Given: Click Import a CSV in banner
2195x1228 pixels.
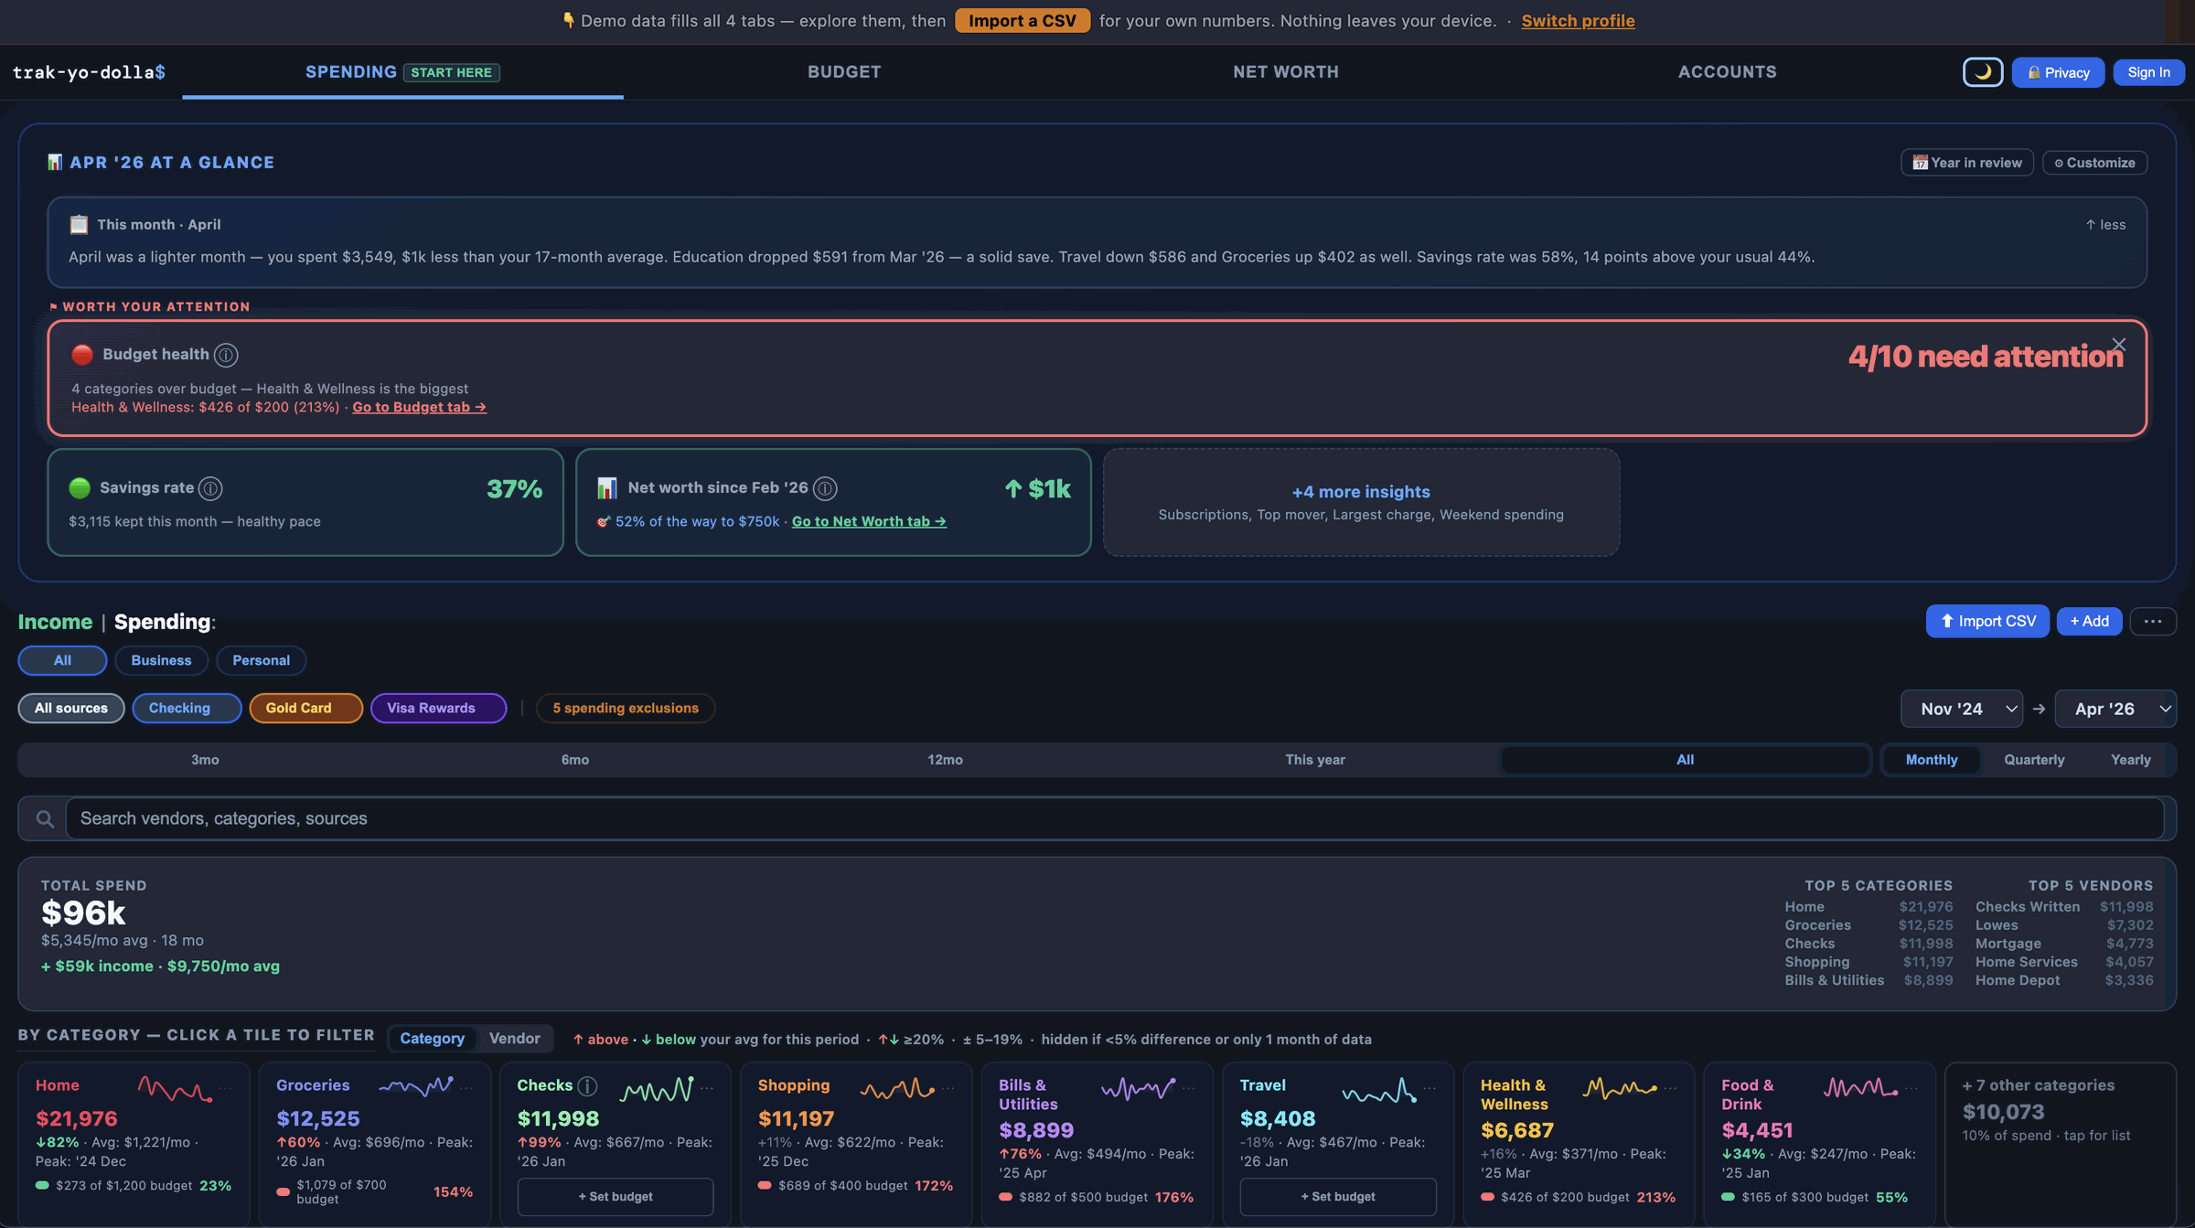Looking at the screenshot, I should click(1022, 20).
